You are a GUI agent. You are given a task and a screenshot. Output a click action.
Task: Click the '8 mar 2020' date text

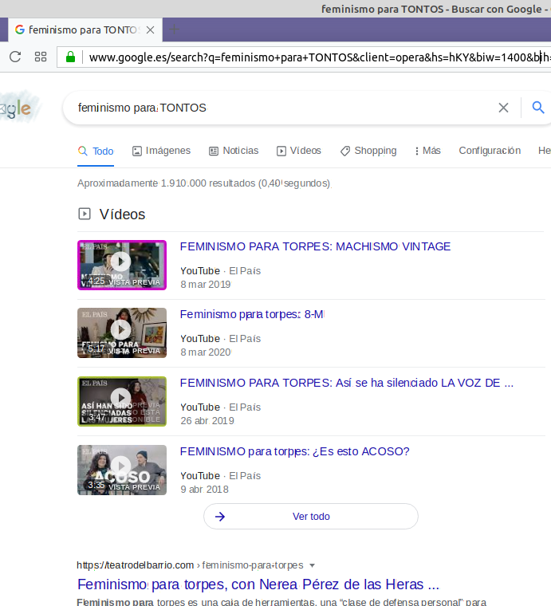pyautogui.click(x=206, y=352)
